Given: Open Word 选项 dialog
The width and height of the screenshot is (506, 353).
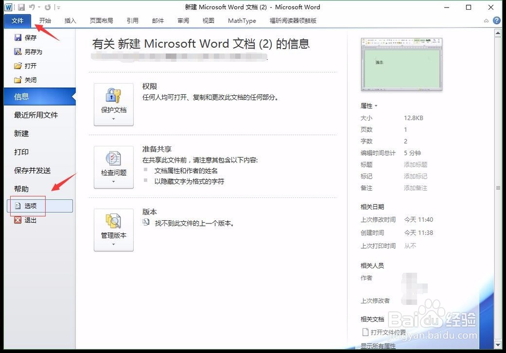Looking at the screenshot, I should coord(39,206).
